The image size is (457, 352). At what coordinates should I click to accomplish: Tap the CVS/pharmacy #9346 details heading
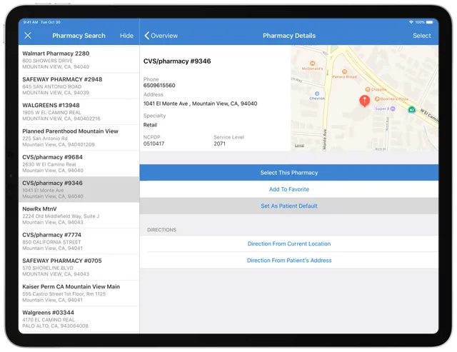tap(177, 61)
